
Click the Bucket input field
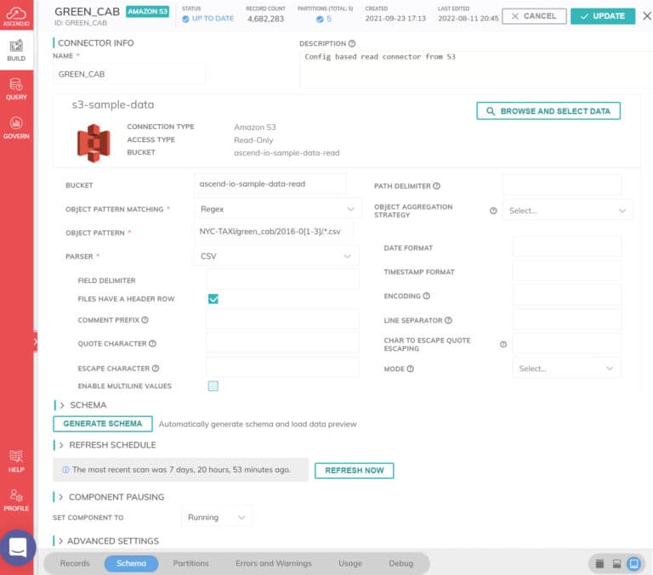(x=270, y=184)
